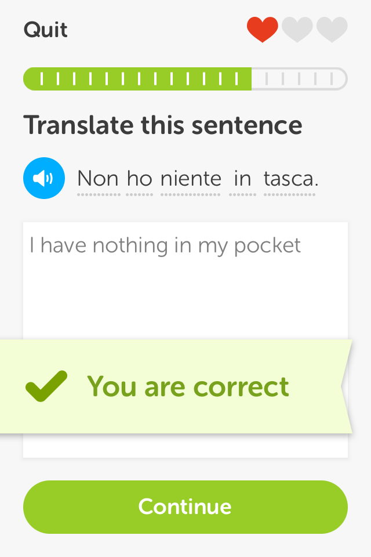This screenshot has width=371, height=557.
Task: Click the middle gray heart
Action: pos(297,30)
